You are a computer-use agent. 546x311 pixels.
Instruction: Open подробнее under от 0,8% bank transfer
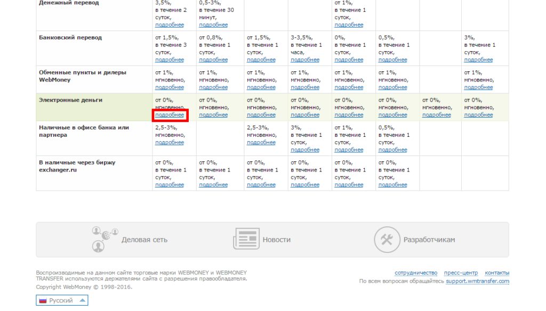coord(213,60)
